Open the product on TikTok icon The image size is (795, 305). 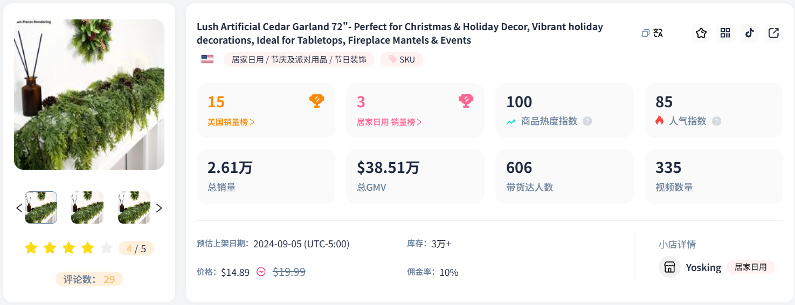[x=749, y=33]
